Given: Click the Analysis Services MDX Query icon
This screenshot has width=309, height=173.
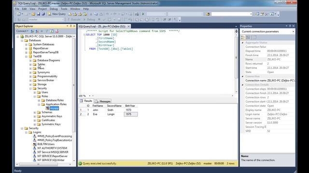Looking at the screenshot, I should (75, 14).
